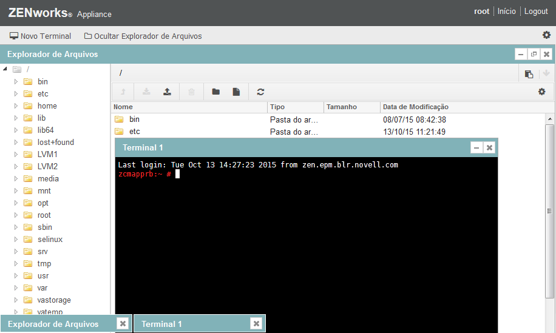
Task: Click the upload file icon
Action: point(167,92)
